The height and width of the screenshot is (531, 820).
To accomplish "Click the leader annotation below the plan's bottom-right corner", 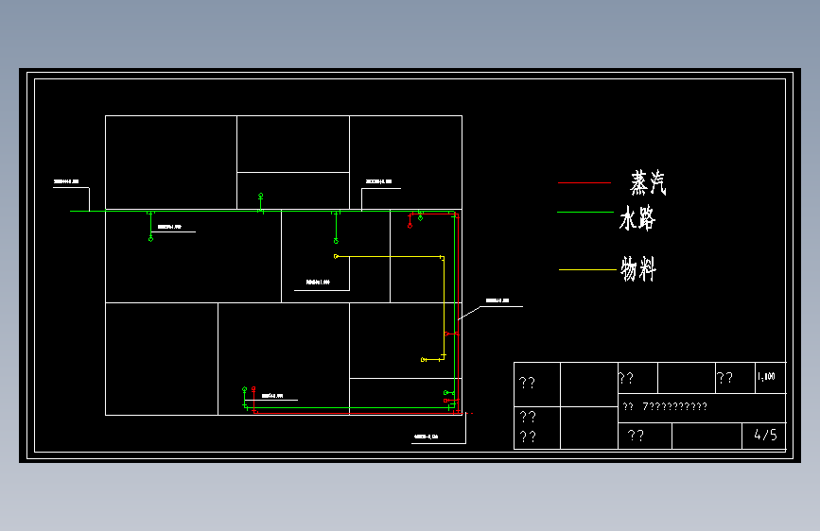I will [427, 437].
